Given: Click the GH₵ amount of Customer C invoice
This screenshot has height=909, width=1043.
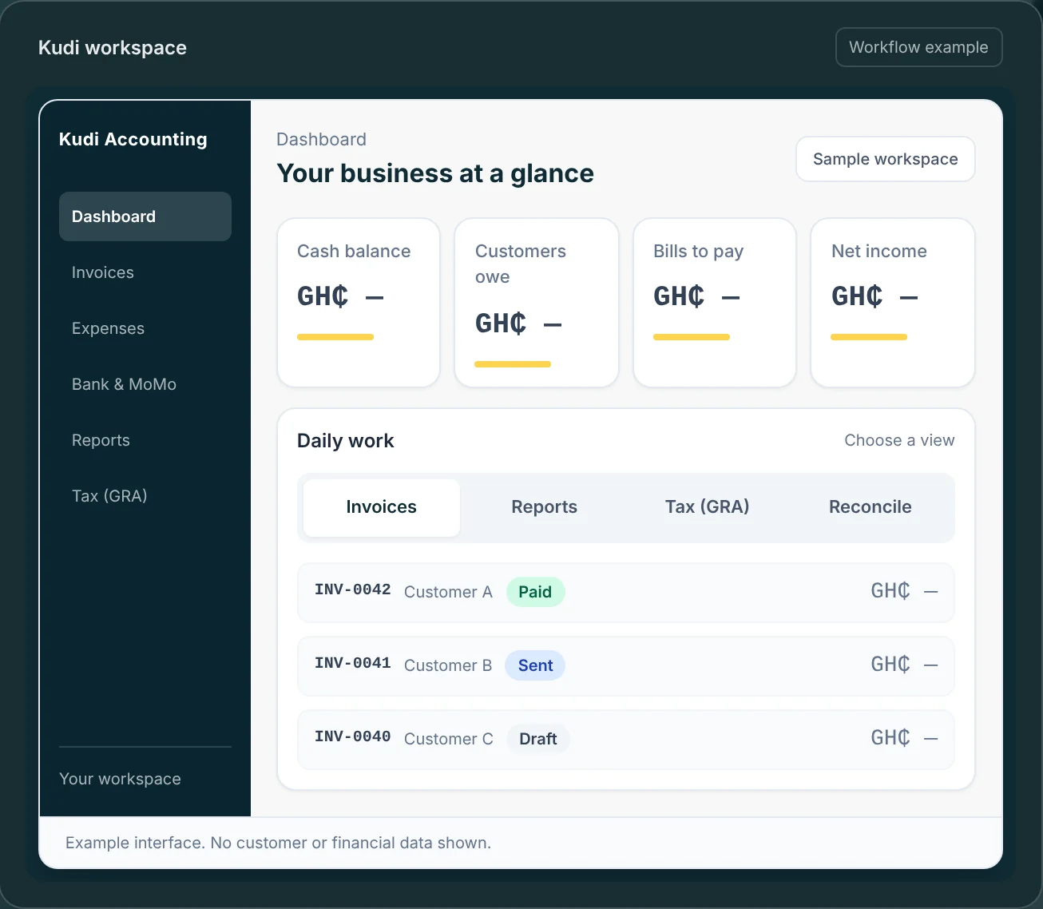Looking at the screenshot, I should tap(904, 738).
